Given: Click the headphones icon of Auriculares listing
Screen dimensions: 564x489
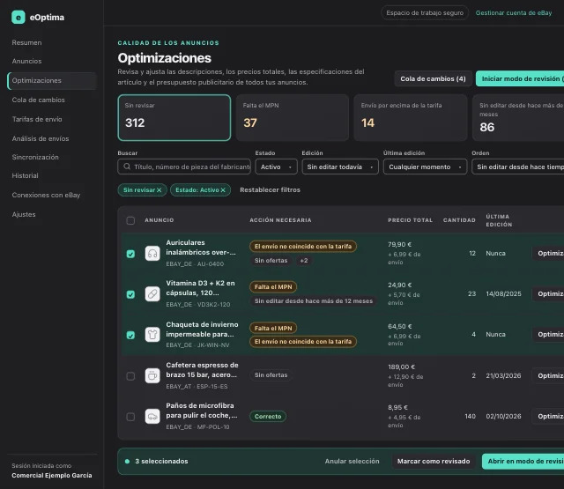Looking at the screenshot, I should click(152, 254).
